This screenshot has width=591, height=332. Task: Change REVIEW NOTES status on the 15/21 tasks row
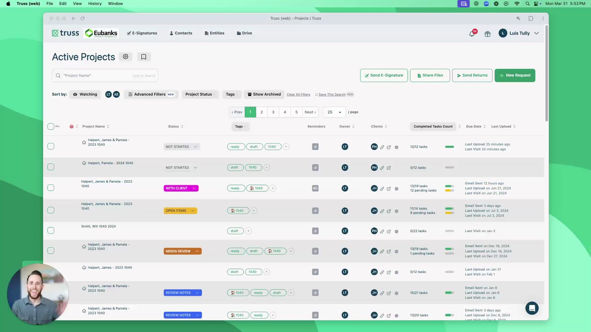tap(182, 293)
